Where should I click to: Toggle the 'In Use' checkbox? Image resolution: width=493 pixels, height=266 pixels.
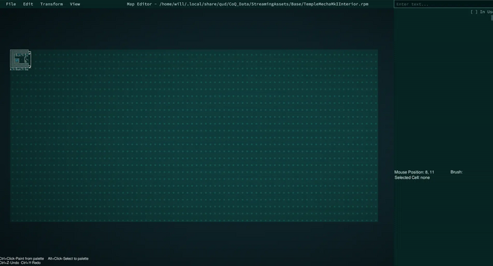(x=474, y=12)
